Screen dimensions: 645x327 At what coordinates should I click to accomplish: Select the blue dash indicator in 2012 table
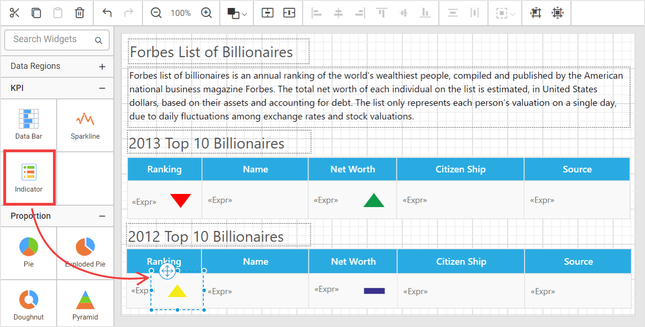[375, 291]
